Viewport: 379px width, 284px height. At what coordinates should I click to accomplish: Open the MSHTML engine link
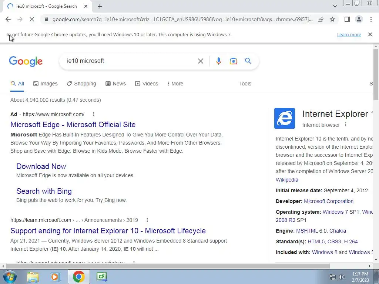[x=307, y=231]
